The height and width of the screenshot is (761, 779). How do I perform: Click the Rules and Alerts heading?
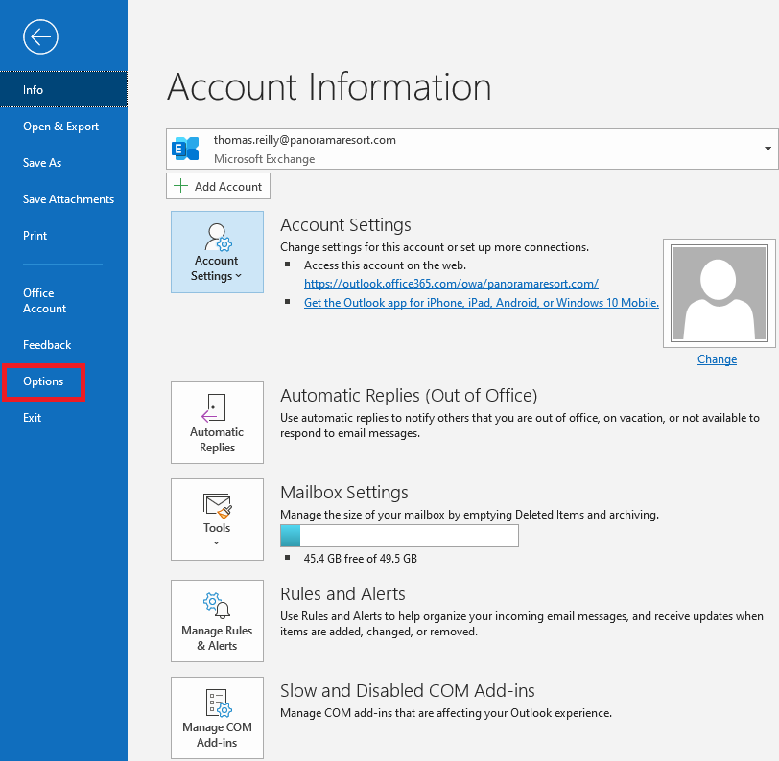click(x=342, y=593)
